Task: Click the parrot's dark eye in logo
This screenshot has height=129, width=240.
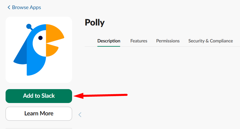Action: (40, 38)
